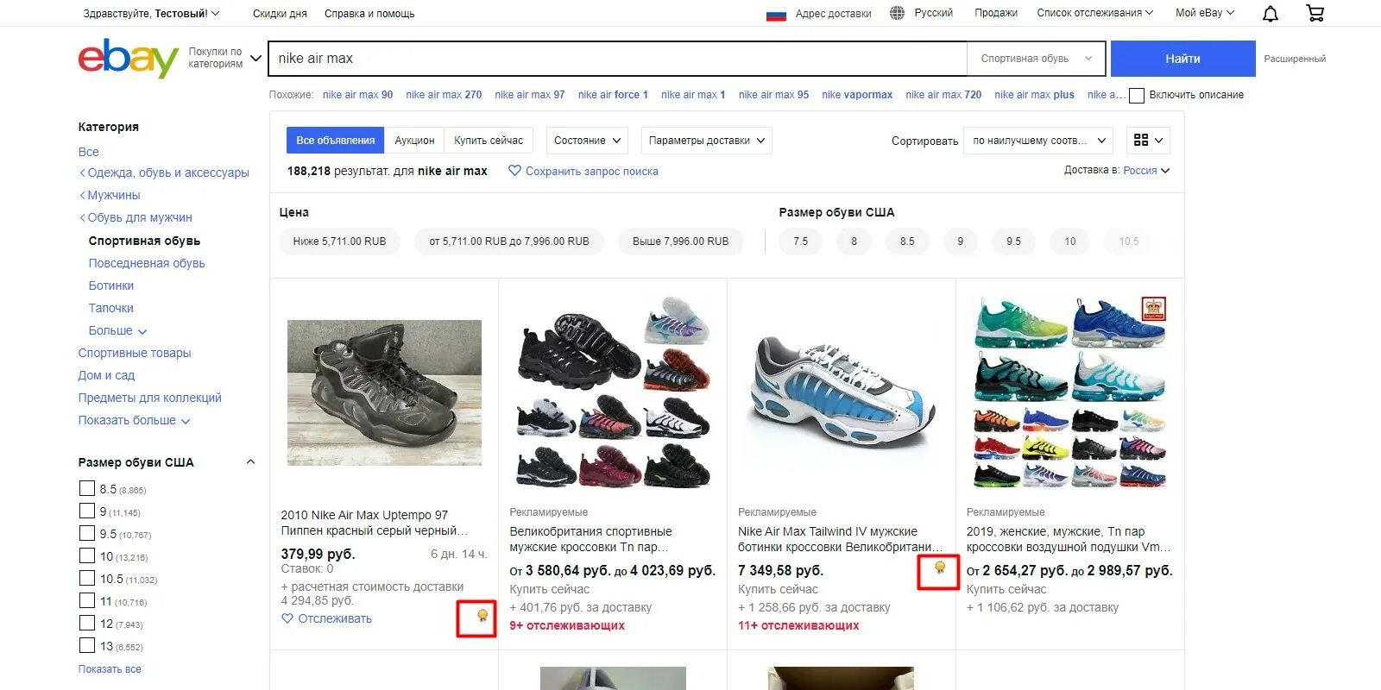Filter price от 5,711.00 до 7,996.00 RUB
1381x690 pixels.
point(509,241)
